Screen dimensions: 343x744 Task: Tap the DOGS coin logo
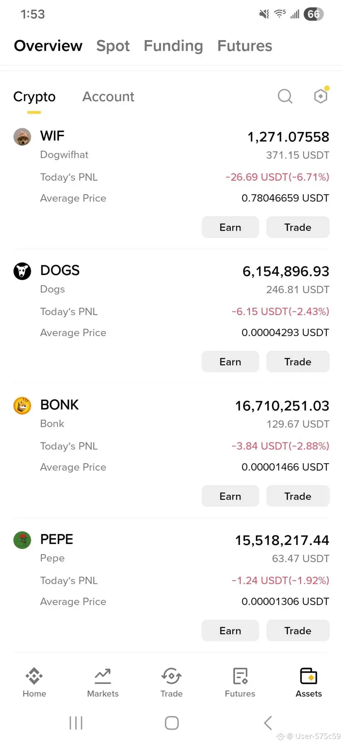coord(22,271)
